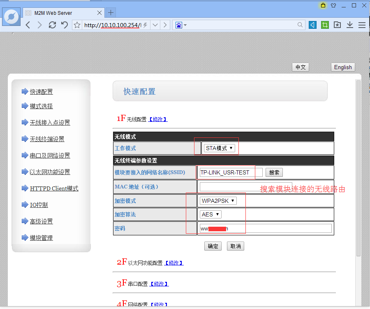Click the browser back arrow
370x309 pixels.
pos(28,25)
